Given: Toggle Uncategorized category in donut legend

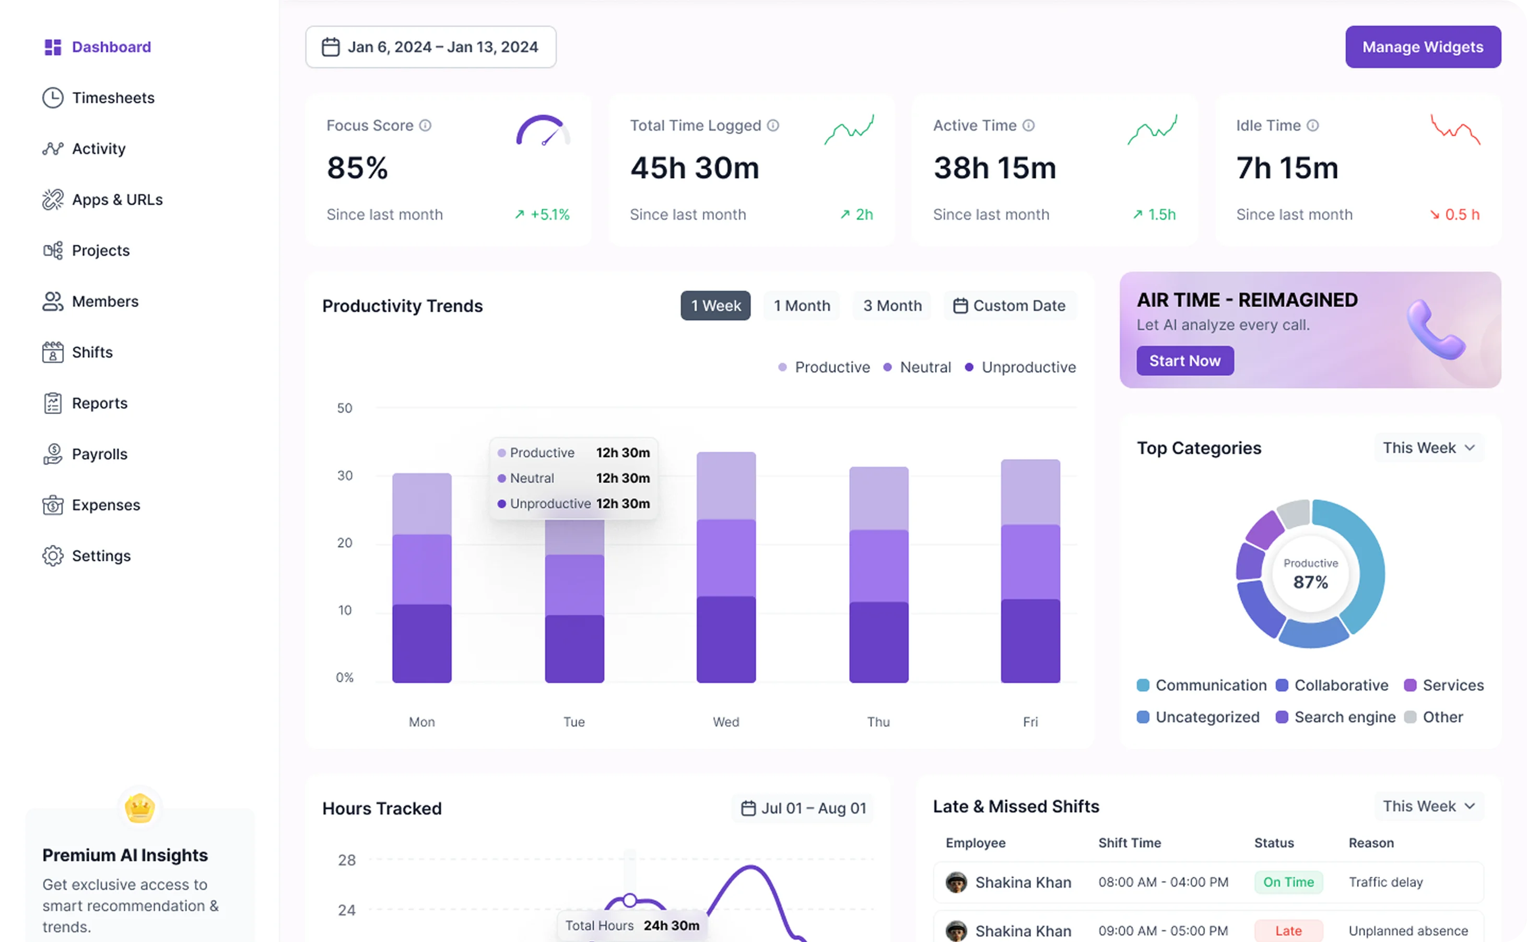Looking at the screenshot, I should tap(1197, 717).
